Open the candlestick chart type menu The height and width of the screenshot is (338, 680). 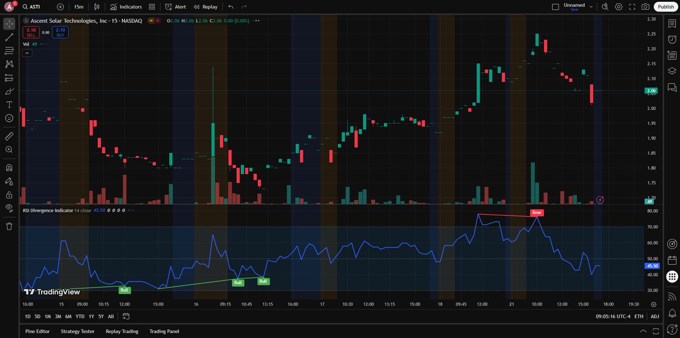(x=97, y=7)
